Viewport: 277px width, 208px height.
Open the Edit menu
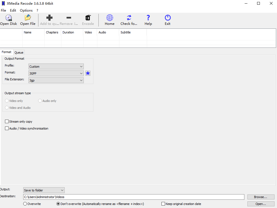13,10
